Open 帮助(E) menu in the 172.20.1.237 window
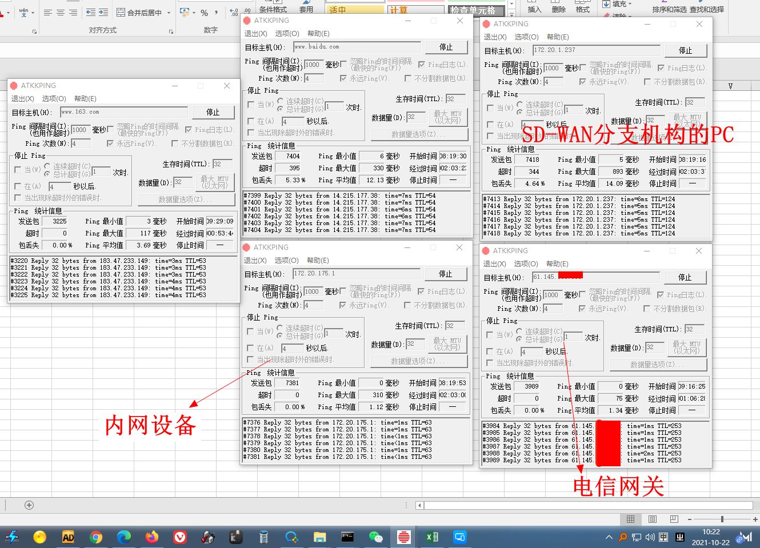The image size is (760, 548). pyautogui.click(x=557, y=37)
